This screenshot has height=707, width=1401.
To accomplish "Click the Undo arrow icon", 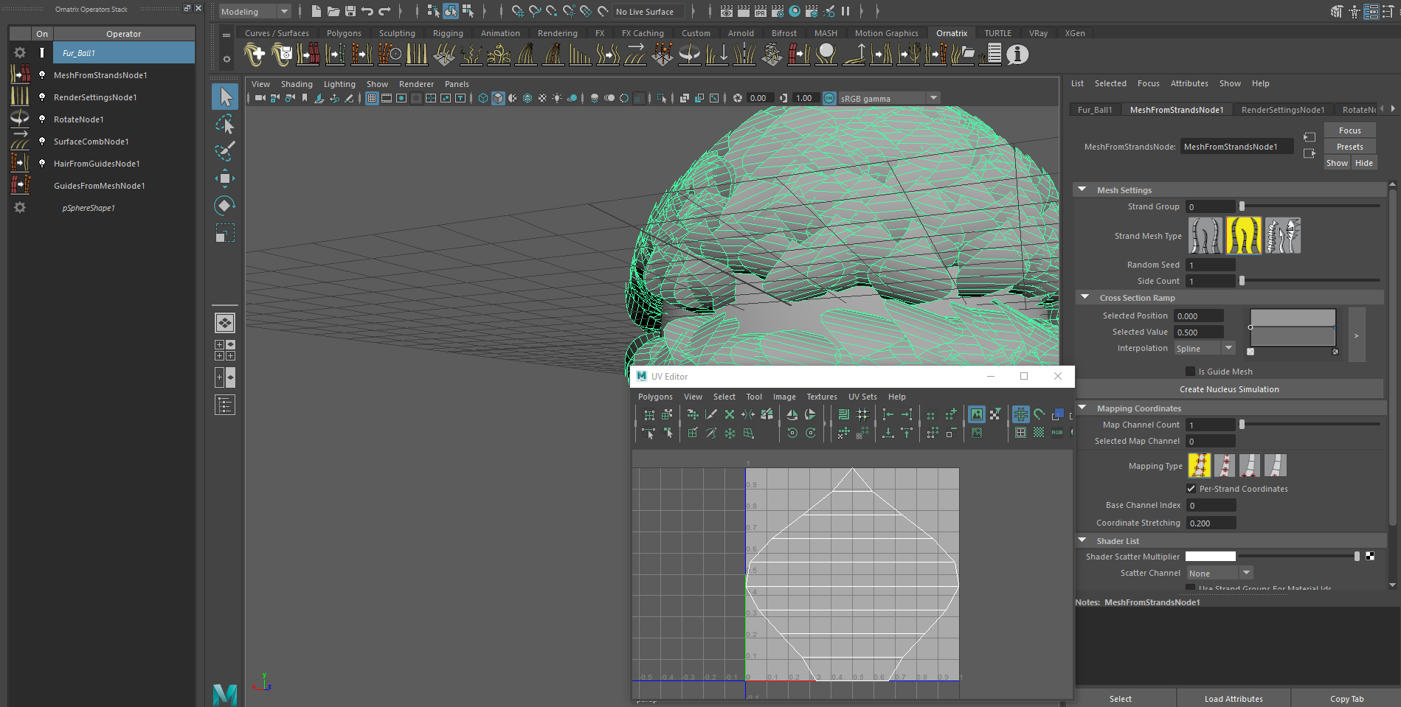I will point(367,11).
